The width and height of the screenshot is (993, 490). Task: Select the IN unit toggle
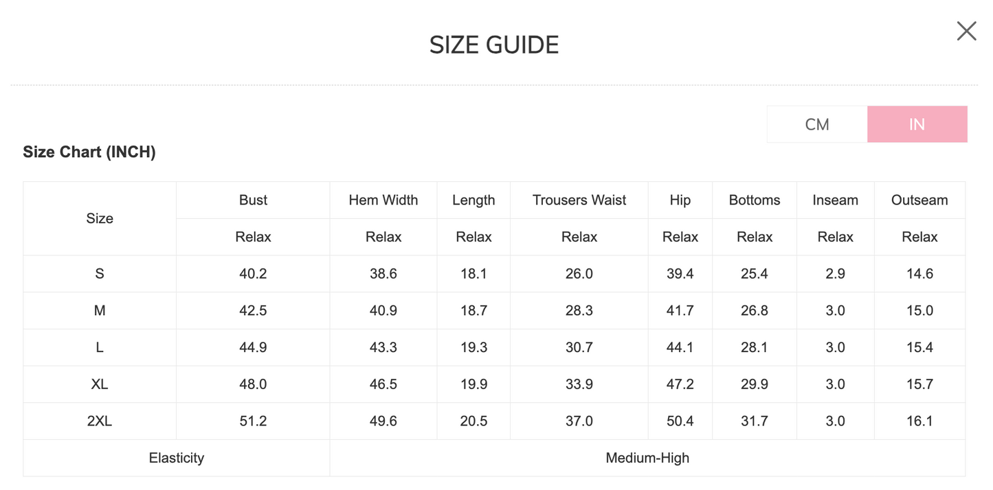(917, 124)
